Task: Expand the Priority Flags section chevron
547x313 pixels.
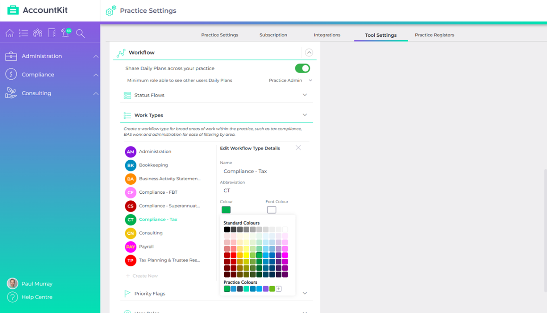Action: (304, 293)
